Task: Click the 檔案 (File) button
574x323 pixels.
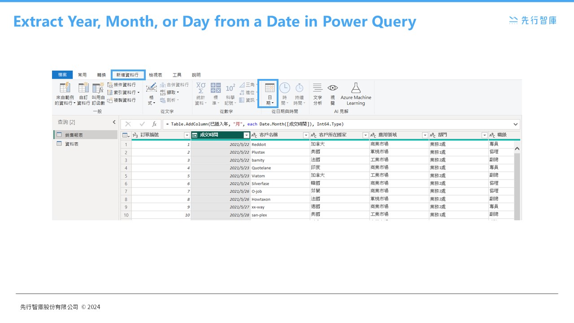Action: click(62, 74)
